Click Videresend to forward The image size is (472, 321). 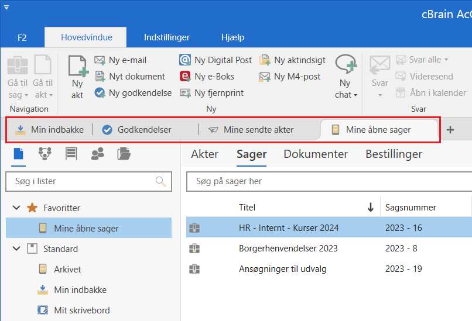click(x=424, y=77)
